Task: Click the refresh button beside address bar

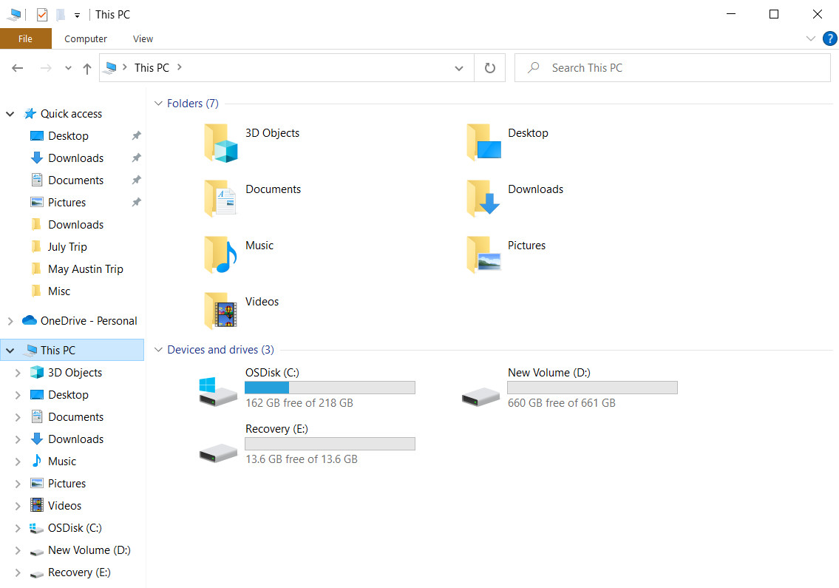Action: click(489, 68)
